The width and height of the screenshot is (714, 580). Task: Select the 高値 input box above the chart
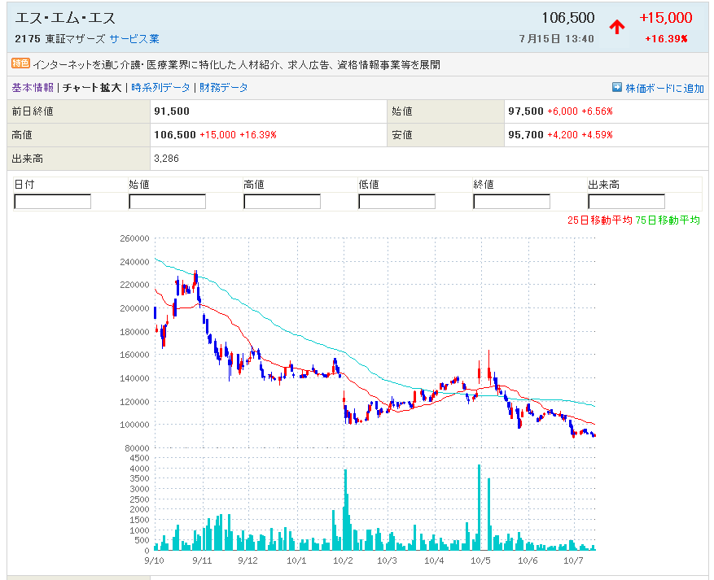pyautogui.click(x=282, y=201)
